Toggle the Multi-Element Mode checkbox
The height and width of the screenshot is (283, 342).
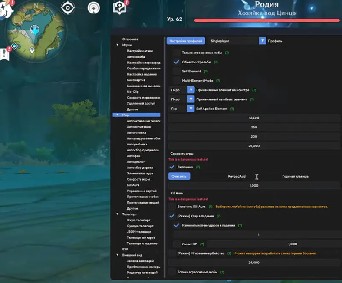pyautogui.click(x=176, y=81)
